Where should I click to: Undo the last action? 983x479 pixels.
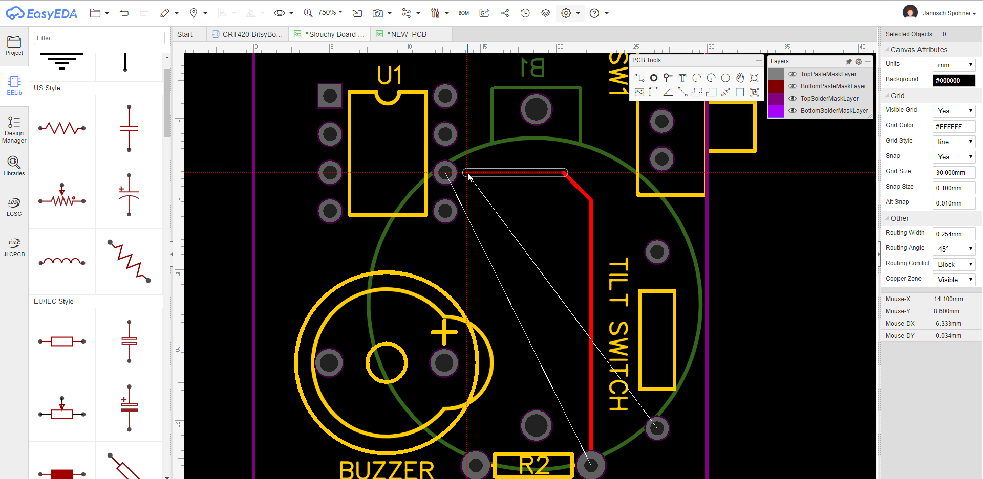(124, 13)
